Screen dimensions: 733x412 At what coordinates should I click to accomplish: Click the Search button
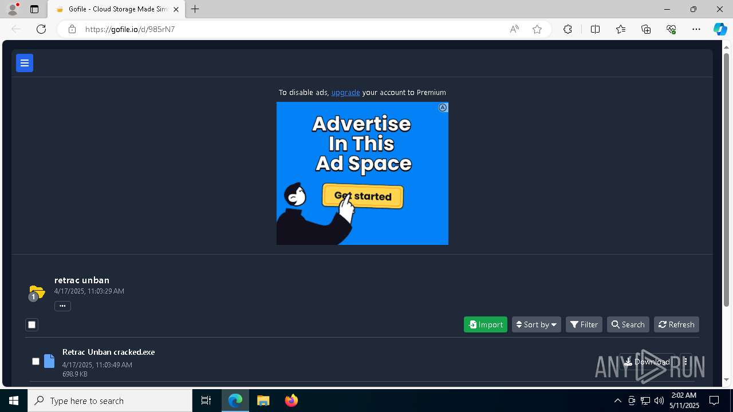(628, 324)
